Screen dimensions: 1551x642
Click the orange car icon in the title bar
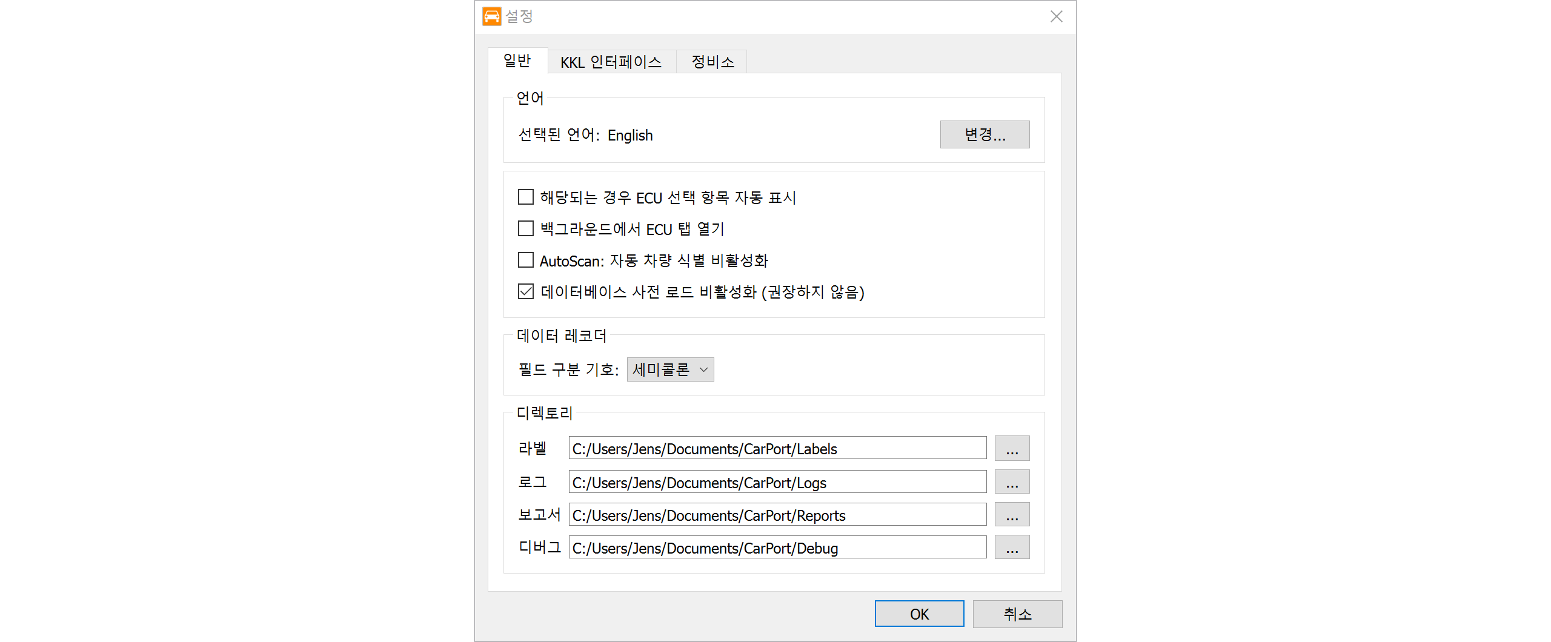tap(491, 16)
